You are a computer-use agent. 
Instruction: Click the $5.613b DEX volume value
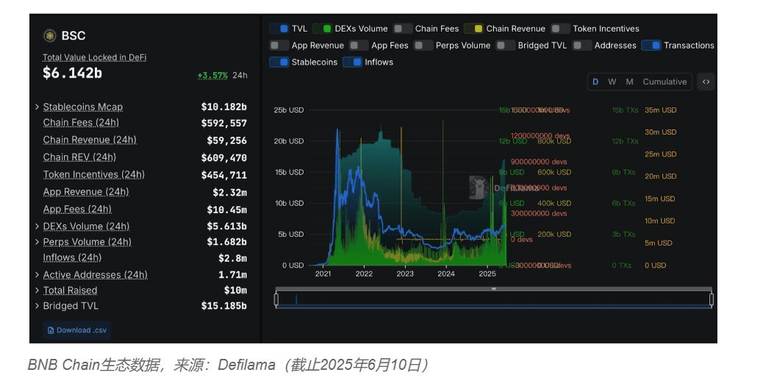226,226
